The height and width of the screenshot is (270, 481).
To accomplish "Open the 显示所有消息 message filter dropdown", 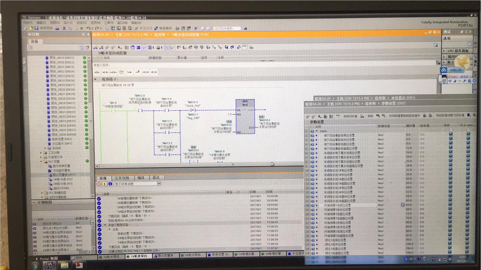I will pyautogui.click(x=159, y=184).
